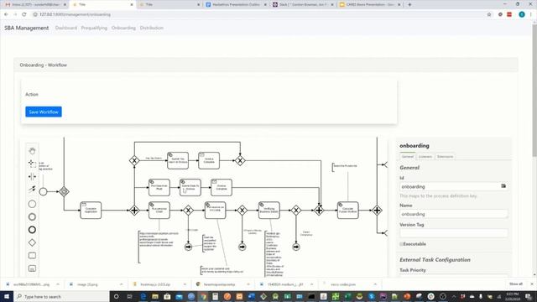Select the event-based gateway after the start event
The width and height of the screenshot is (537, 302).
64,191
